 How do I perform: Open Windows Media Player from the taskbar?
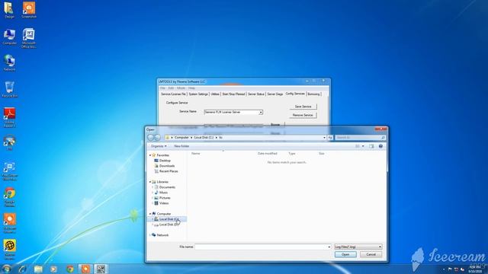[x=53, y=269]
